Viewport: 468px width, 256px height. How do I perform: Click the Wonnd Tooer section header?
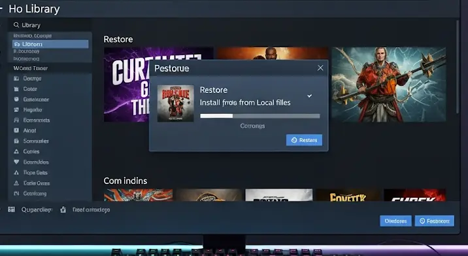(31, 68)
